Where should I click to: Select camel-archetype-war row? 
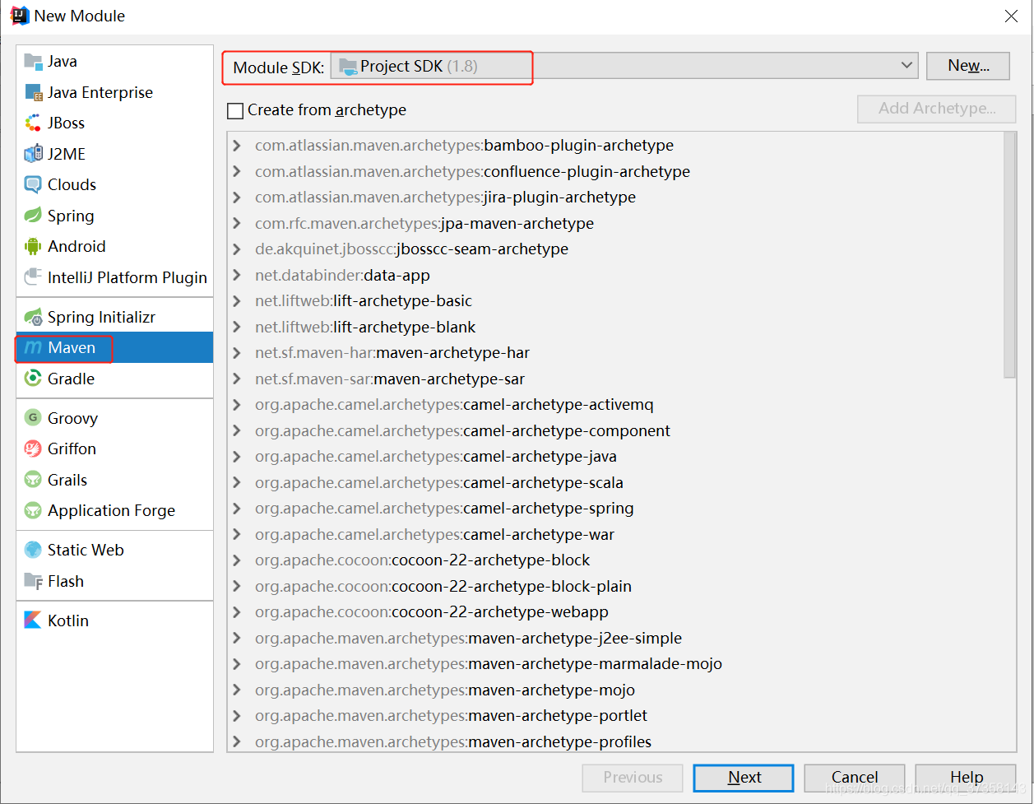[615, 534]
